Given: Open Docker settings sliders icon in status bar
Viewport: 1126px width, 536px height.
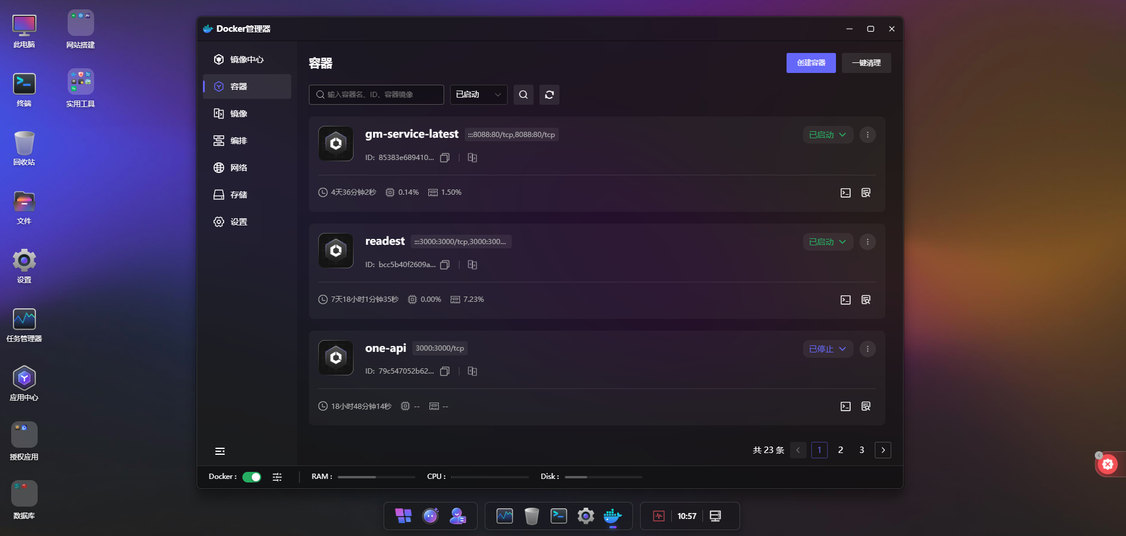Looking at the screenshot, I should [277, 477].
